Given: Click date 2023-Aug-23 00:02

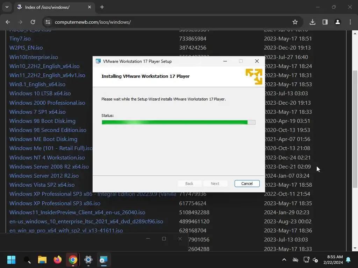Looking at the screenshot, I should (x=288, y=222).
